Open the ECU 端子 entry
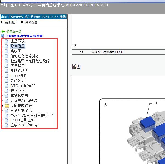Screen dimensions: 165x164 [x=18, y=76]
